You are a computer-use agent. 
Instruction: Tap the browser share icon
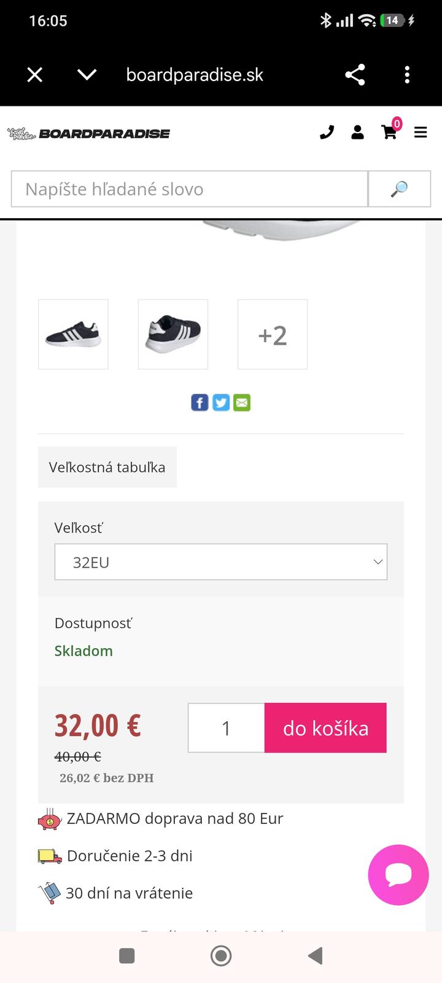(x=355, y=75)
